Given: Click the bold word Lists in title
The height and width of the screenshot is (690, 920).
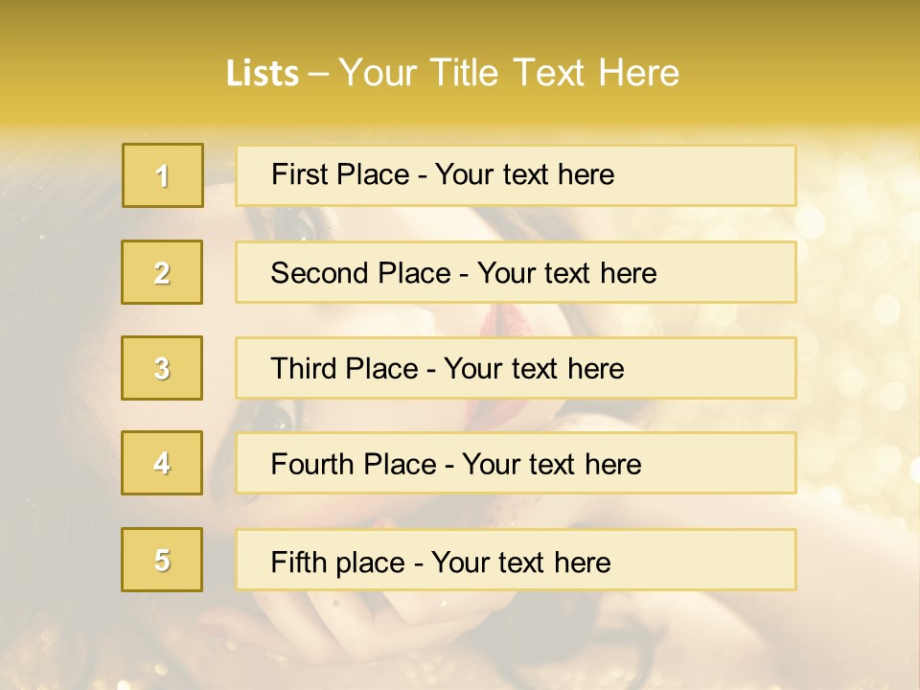Looking at the screenshot, I should click(263, 73).
